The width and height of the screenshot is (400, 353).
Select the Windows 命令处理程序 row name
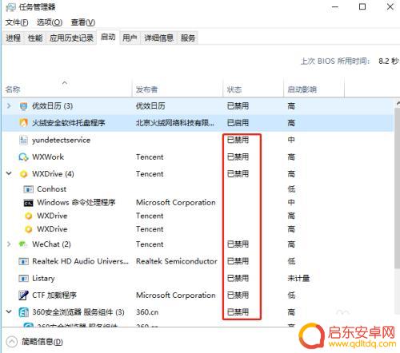[76, 203]
